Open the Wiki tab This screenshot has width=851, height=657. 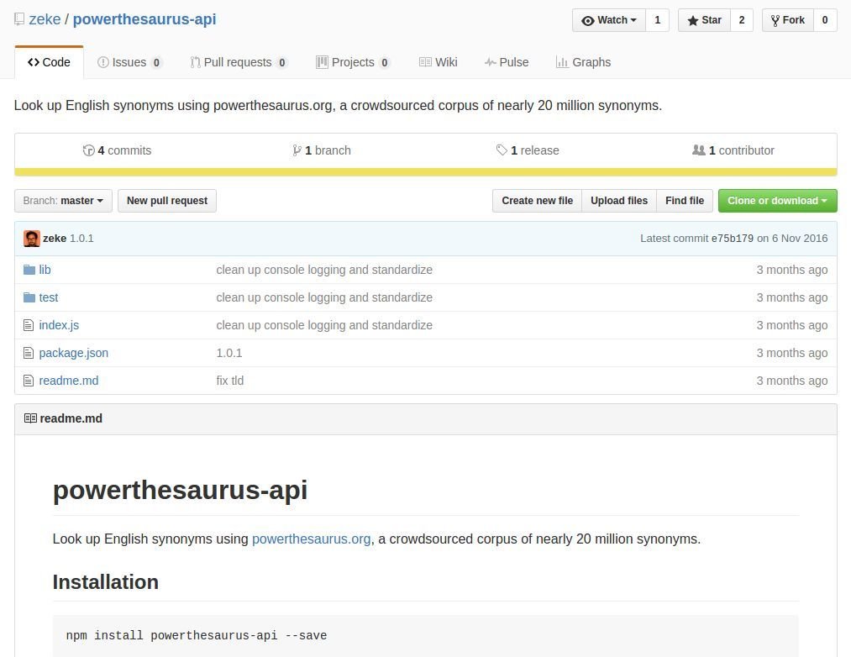tap(438, 62)
